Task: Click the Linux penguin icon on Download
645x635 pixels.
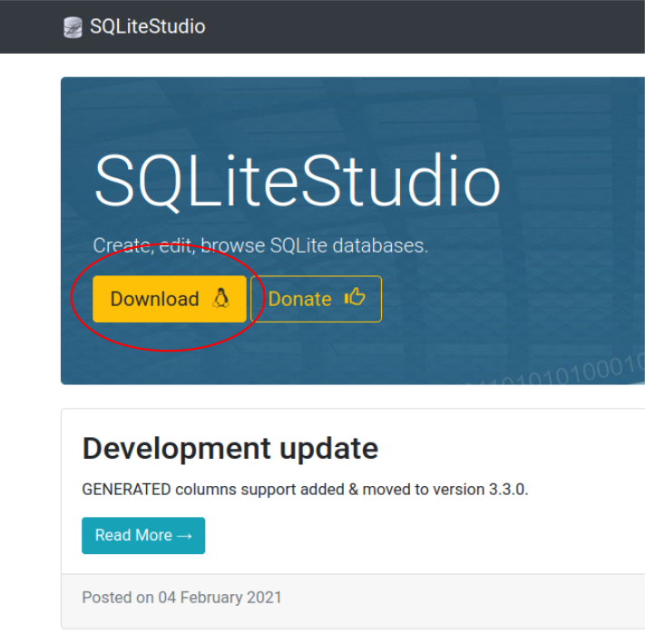Action: pos(220,299)
